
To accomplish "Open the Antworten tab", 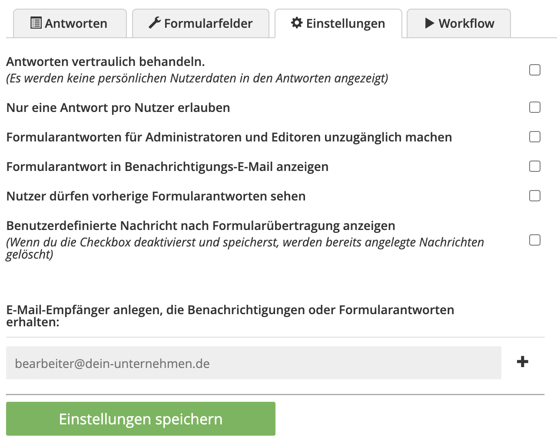I will tap(70, 23).
